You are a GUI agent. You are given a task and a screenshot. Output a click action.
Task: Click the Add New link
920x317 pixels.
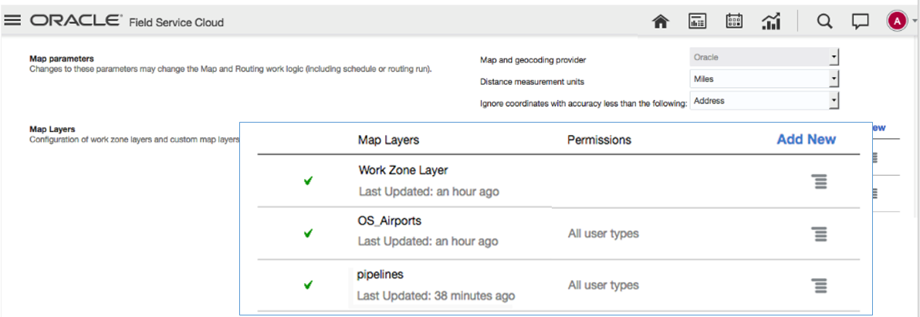point(806,140)
